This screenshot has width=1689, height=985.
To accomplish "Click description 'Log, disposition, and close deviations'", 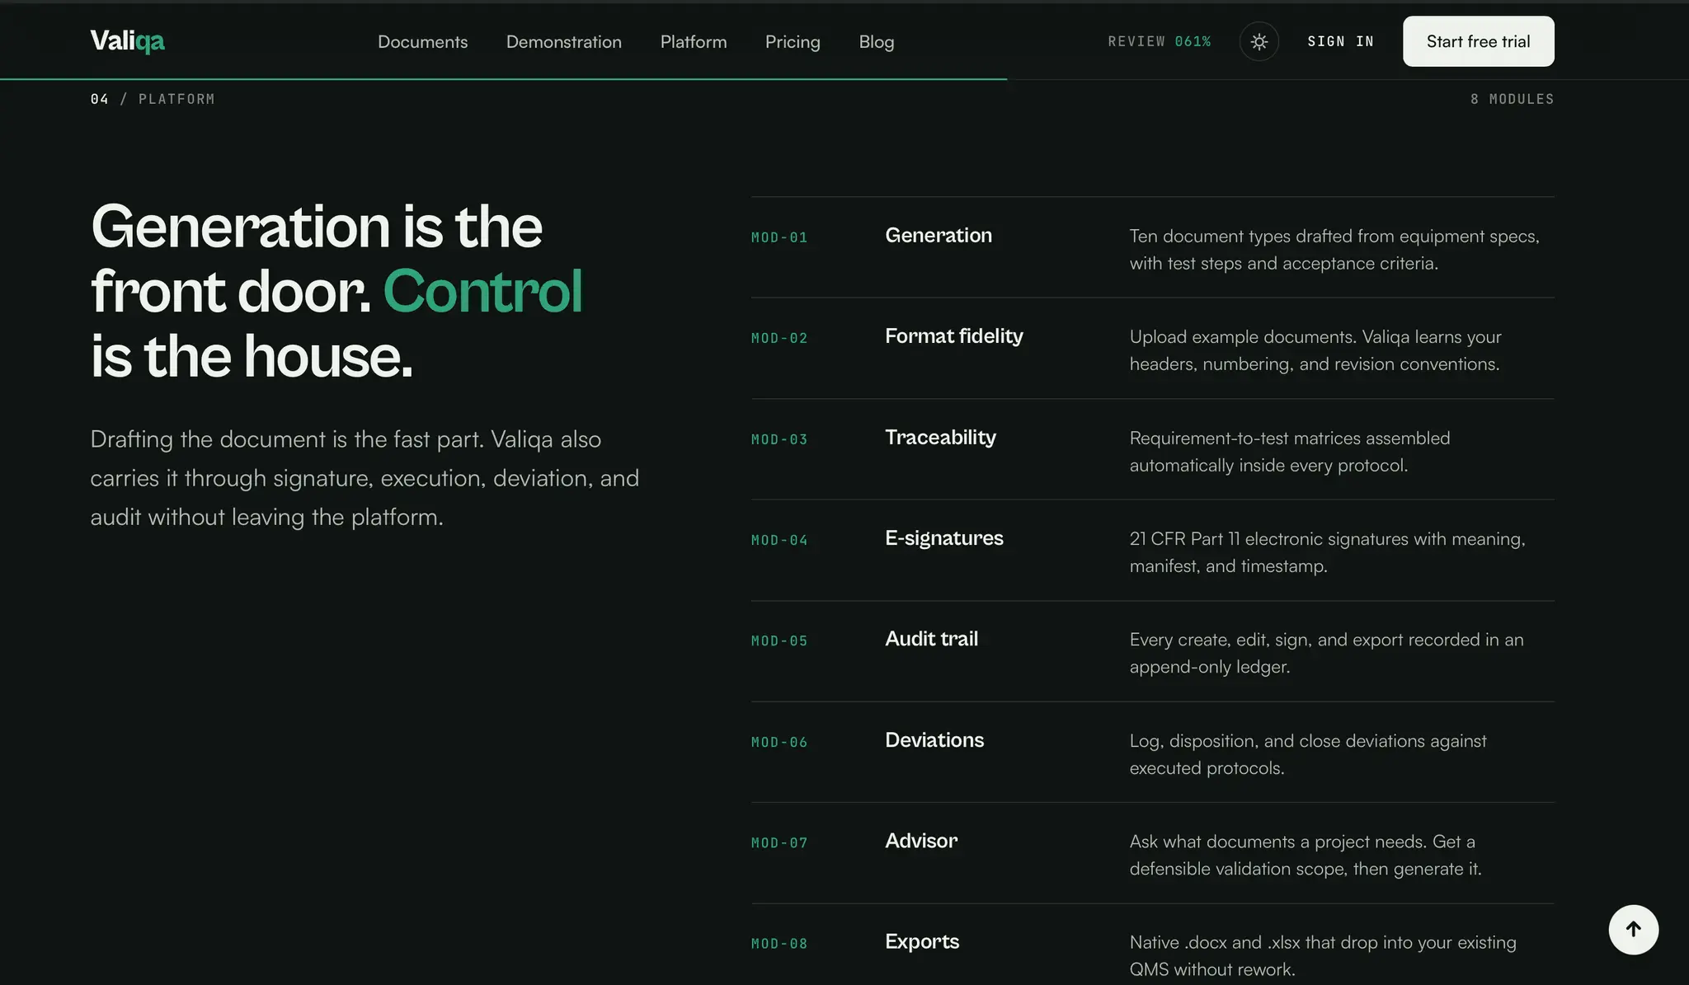I will click(x=1308, y=753).
